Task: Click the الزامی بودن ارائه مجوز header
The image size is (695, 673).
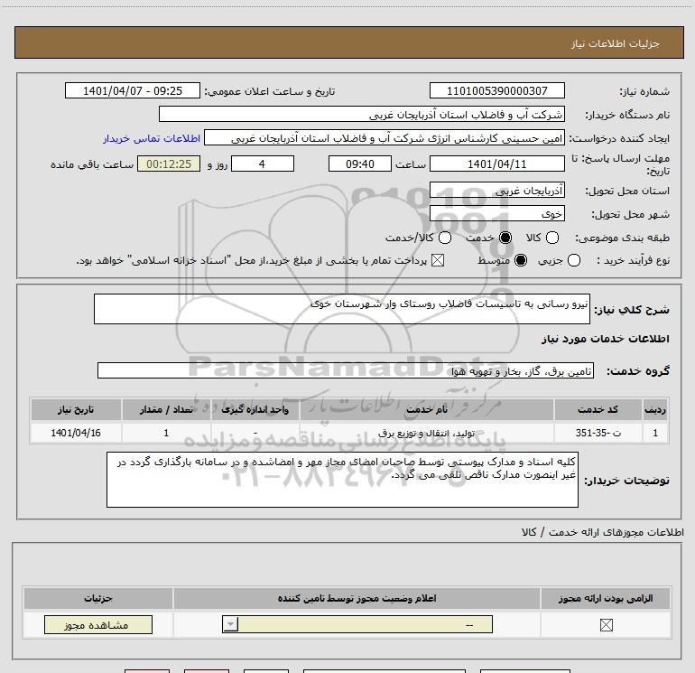Action: click(x=606, y=598)
